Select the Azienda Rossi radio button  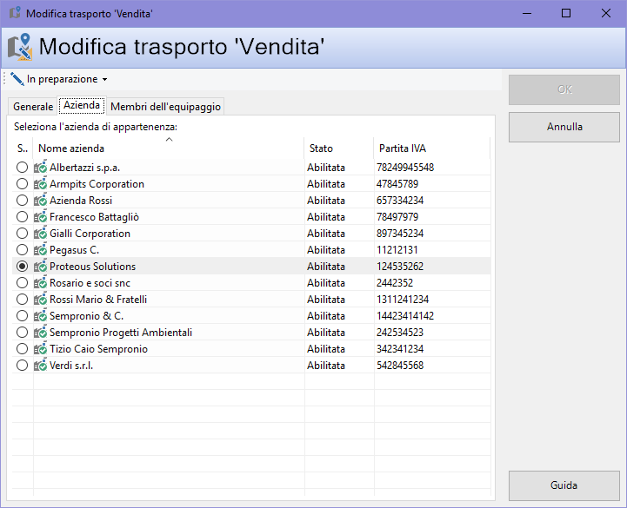[22, 200]
